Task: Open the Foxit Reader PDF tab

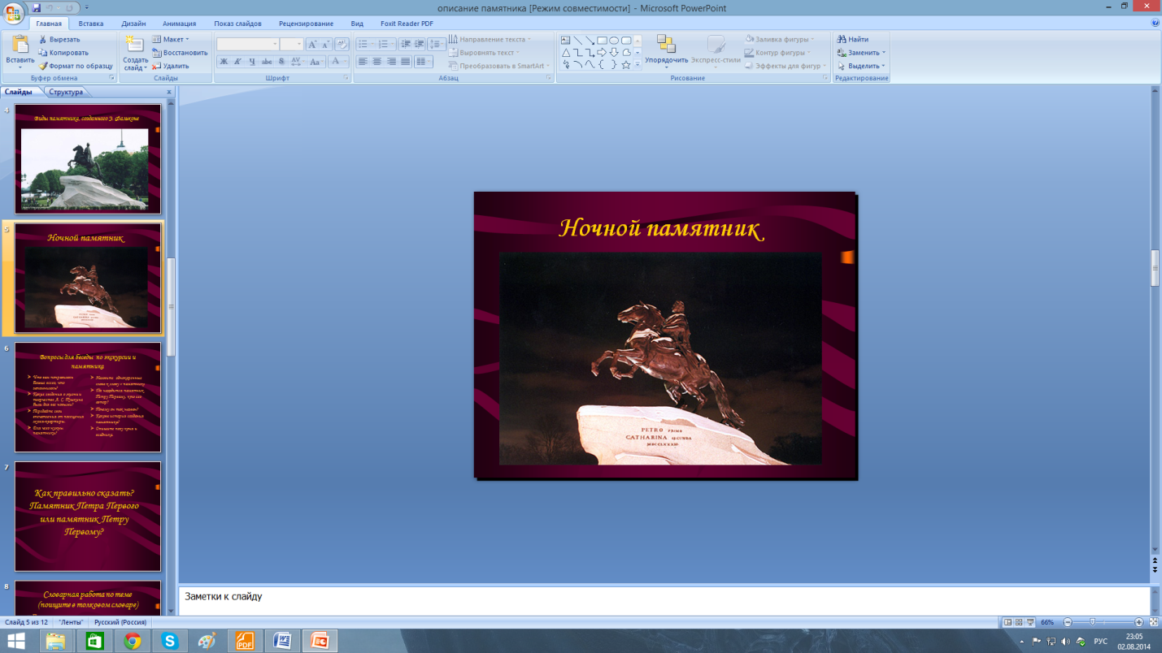Action: (x=407, y=24)
